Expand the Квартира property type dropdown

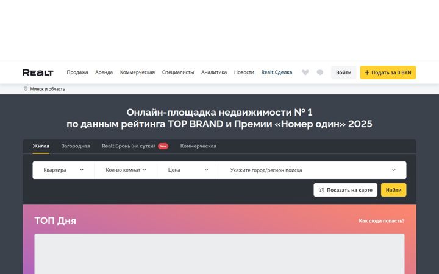pos(63,170)
